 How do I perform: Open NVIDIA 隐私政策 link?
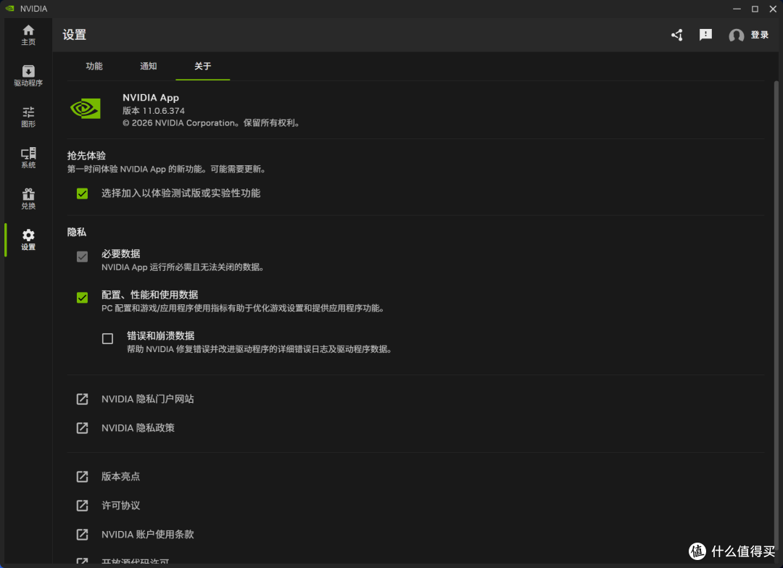coord(138,427)
